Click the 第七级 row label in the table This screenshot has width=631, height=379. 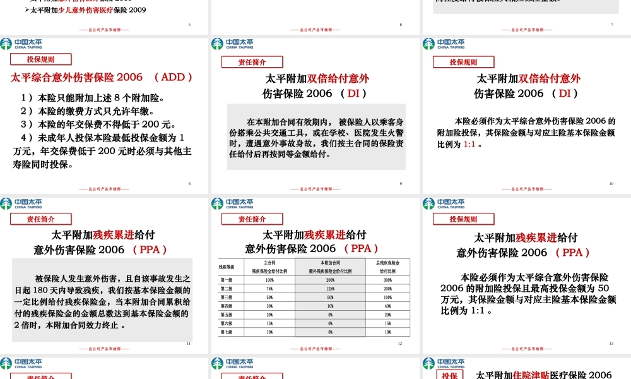(x=226, y=332)
